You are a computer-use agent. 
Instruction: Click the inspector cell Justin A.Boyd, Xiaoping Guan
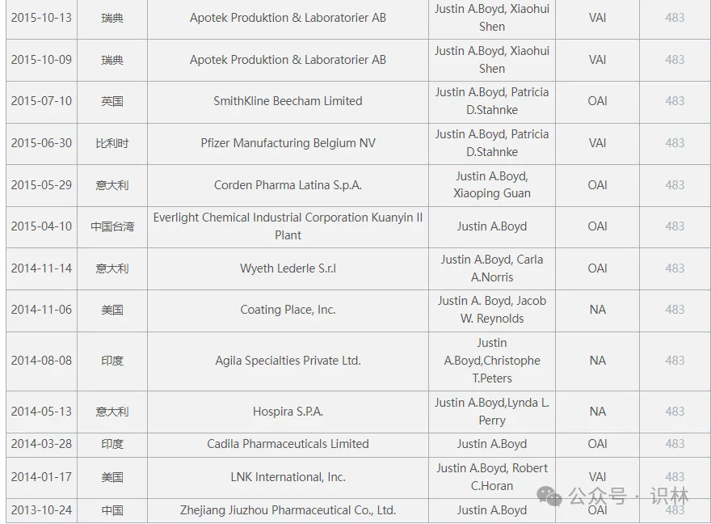point(492,185)
